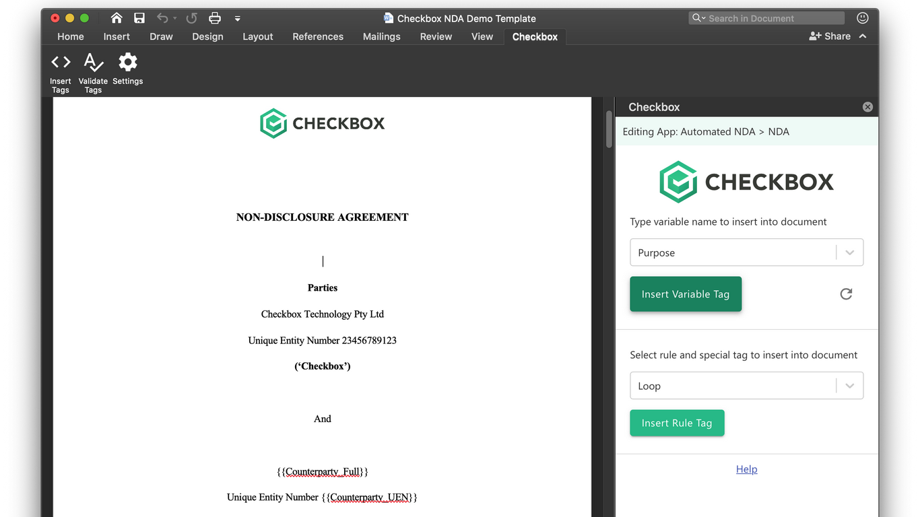Expand the Loop rule dropdown arrow
This screenshot has height=517, width=920.
850,386
